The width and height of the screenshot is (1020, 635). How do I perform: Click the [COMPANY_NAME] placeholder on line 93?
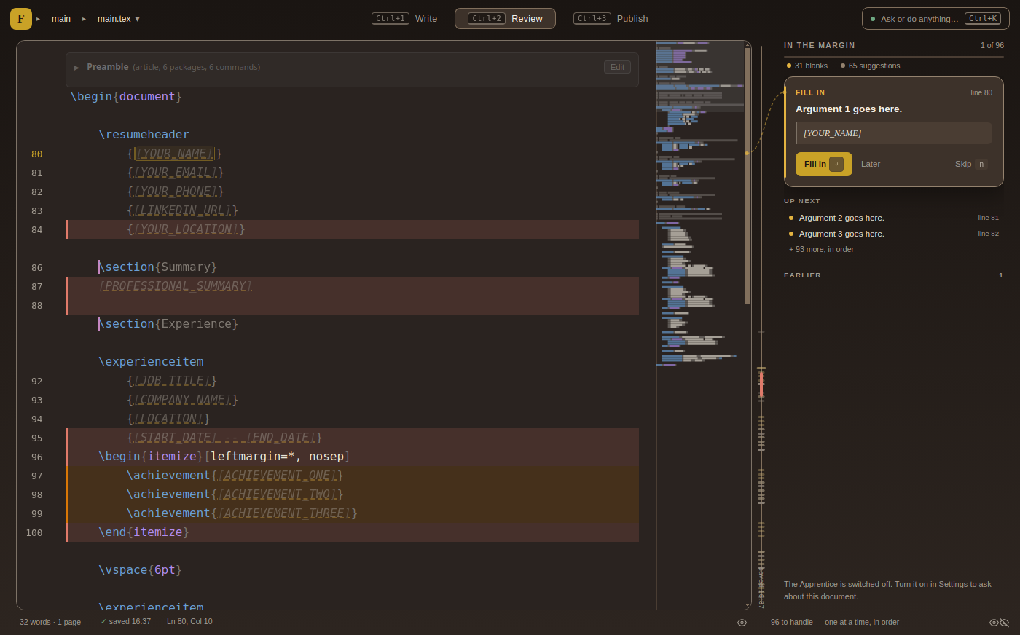pos(182,401)
